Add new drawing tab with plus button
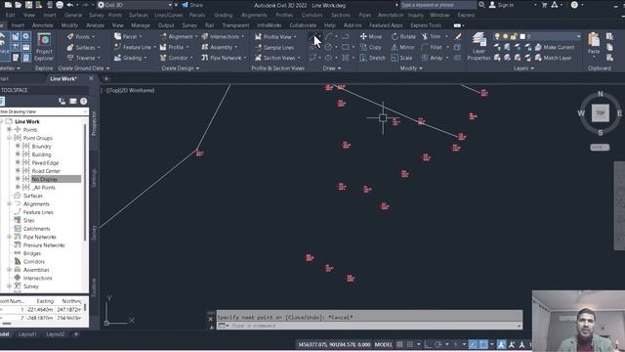The image size is (625, 352). [x=106, y=78]
